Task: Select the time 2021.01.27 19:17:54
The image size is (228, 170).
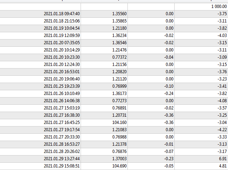Action: coord(62,130)
